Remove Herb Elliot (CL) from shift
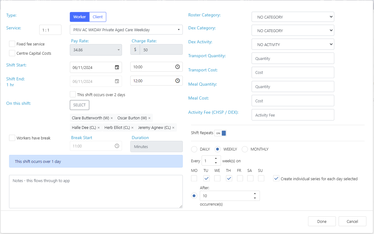This screenshot has width=374, height=234. coord(132,127)
